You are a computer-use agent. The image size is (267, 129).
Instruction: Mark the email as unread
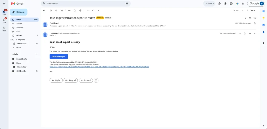click(x=69, y=10)
